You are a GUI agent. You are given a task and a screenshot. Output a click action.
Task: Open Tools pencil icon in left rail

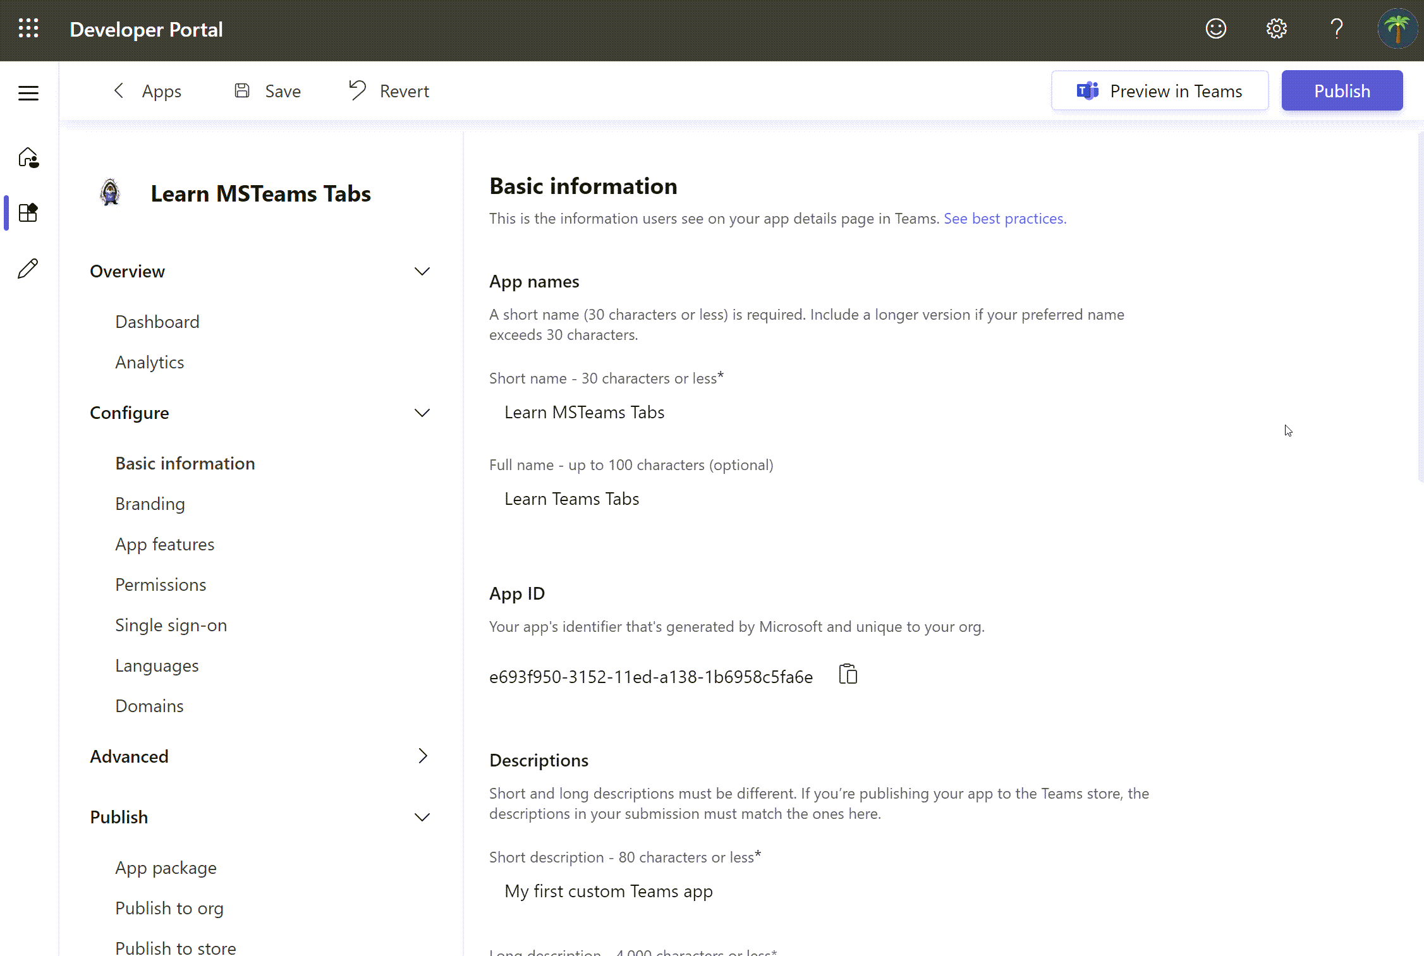28,269
